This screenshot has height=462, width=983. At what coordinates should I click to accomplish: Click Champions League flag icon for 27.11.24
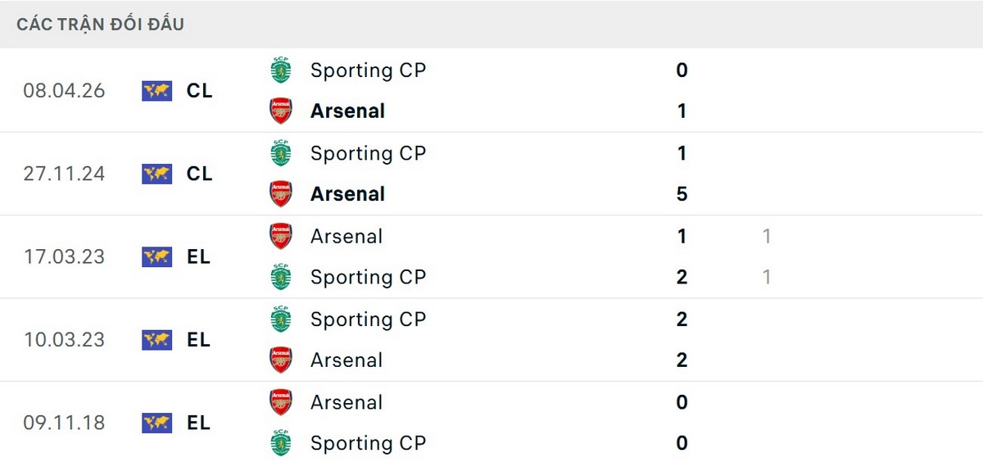(x=156, y=174)
